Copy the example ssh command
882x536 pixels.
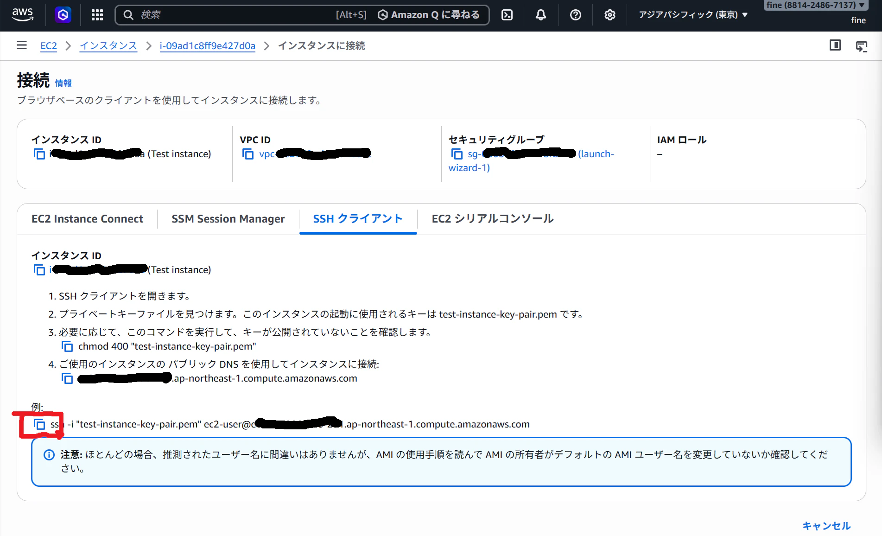(39, 424)
